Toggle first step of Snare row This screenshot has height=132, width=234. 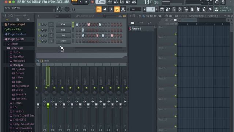tap(77, 41)
